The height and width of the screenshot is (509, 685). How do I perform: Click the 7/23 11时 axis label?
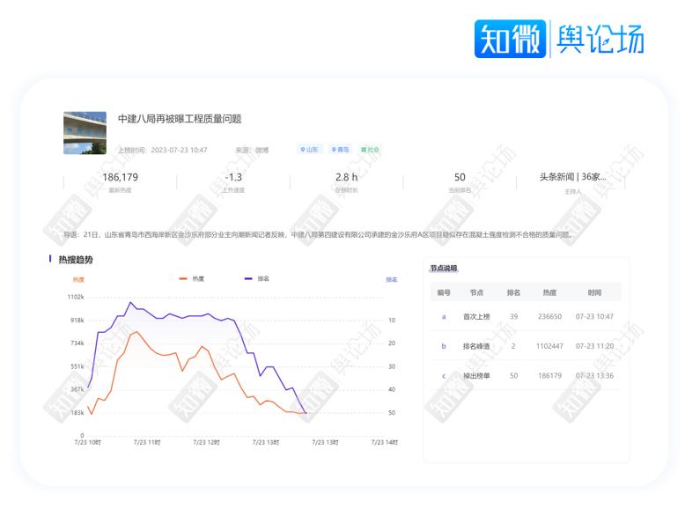coord(147,441)
